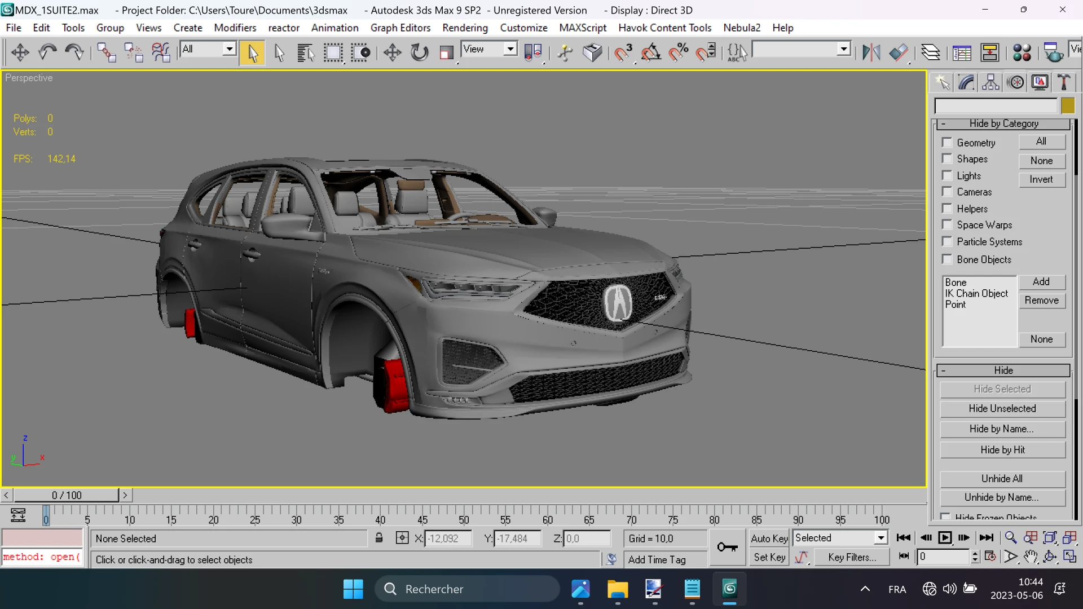Image resolution: width=1083 pixels, height=609 pixels.
Task: Switch to the Create panel tab
Action: click(x=942, y=82)
